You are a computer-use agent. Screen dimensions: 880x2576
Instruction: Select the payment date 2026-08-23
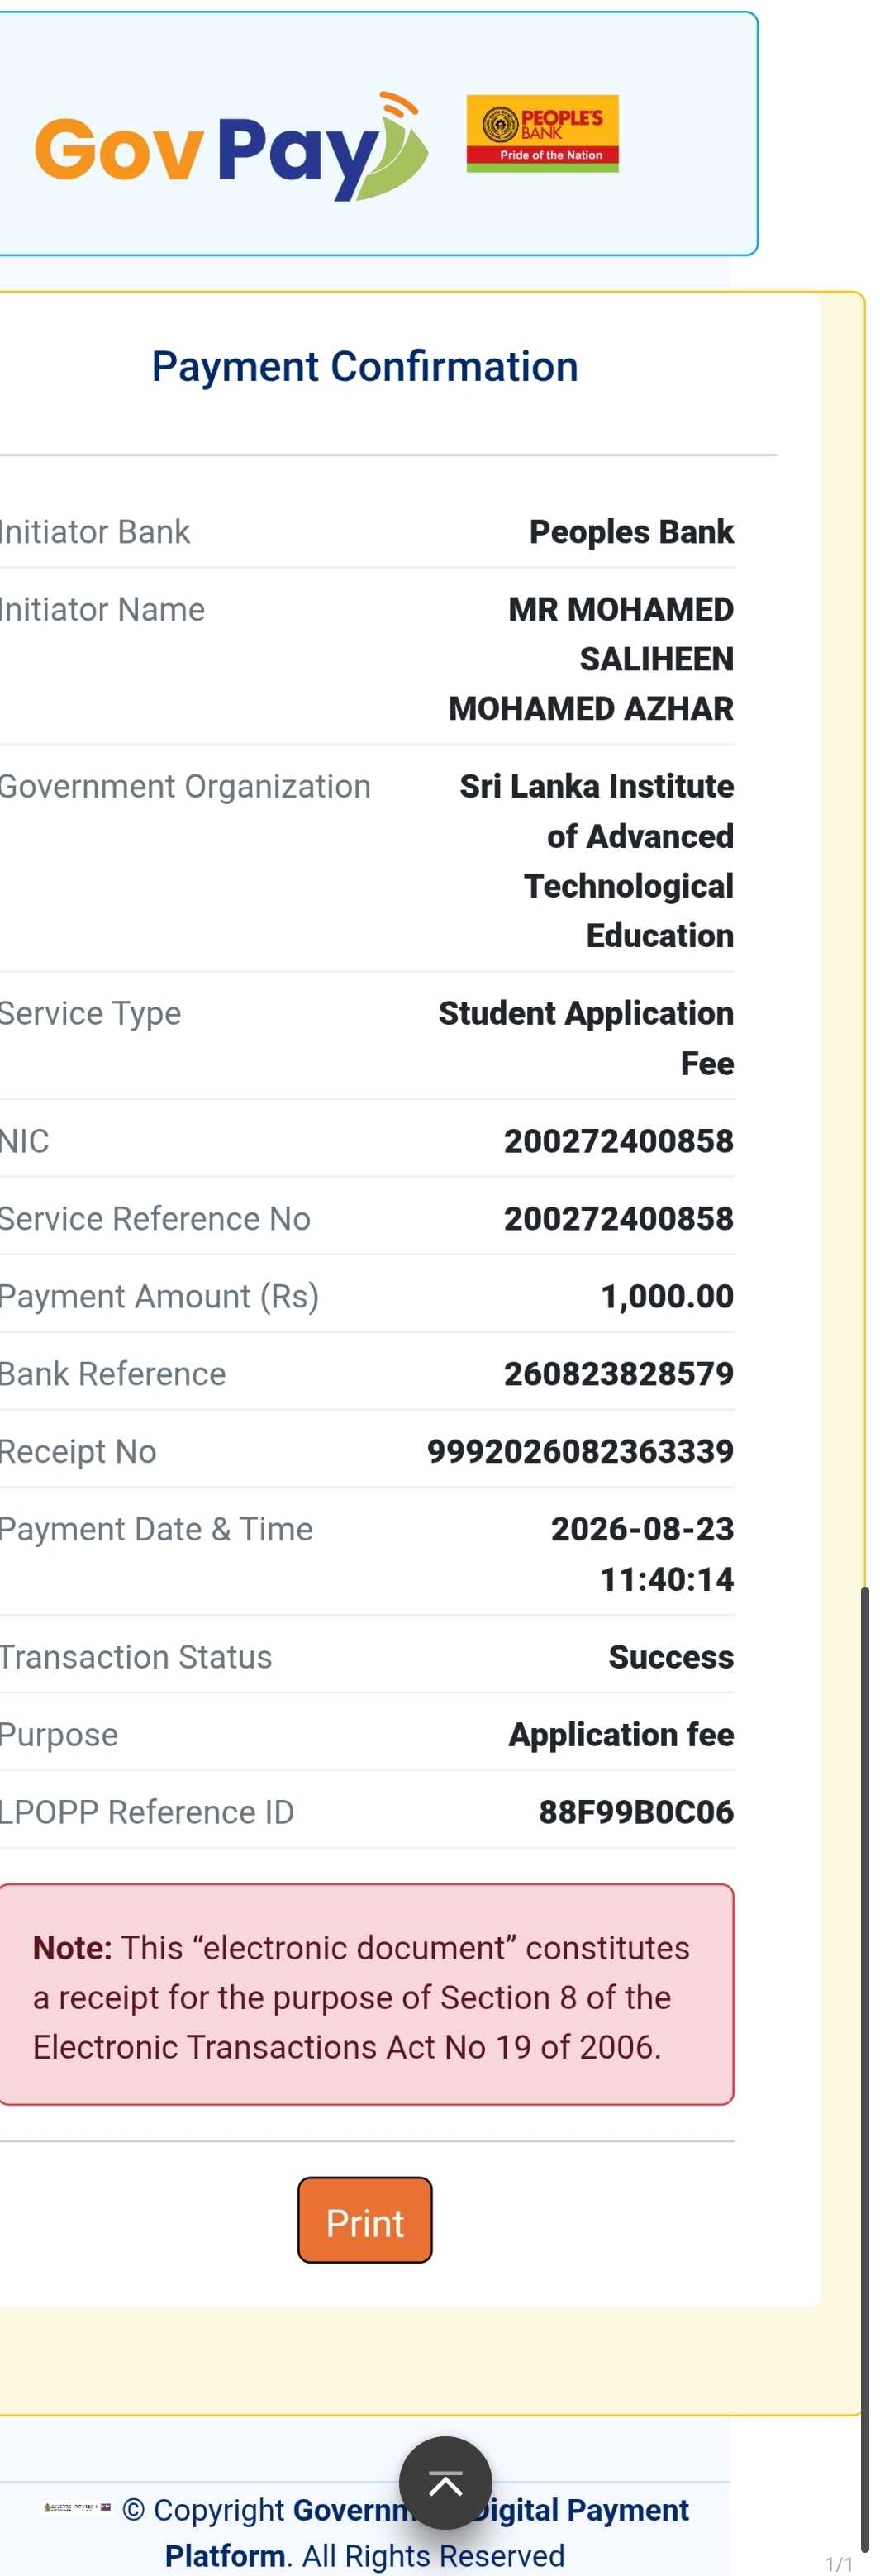click(642, 1528)
